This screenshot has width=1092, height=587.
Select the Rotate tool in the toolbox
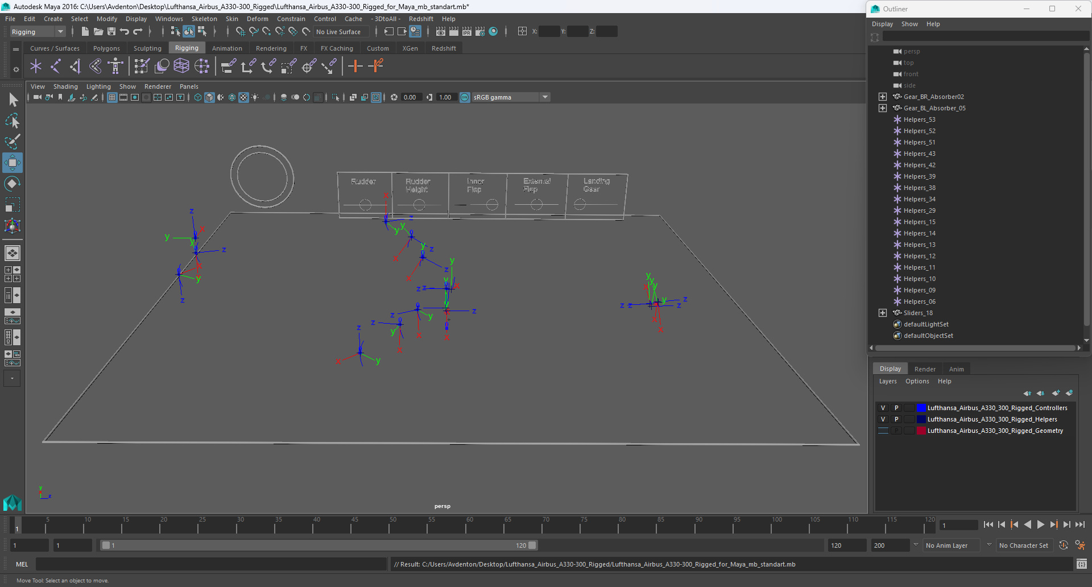[x=13, y=184]
